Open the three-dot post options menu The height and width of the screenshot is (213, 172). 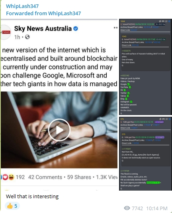(x=115, y=28)
